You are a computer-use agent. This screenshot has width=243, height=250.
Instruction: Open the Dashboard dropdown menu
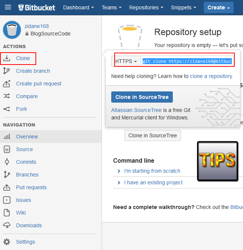[78, 7]
